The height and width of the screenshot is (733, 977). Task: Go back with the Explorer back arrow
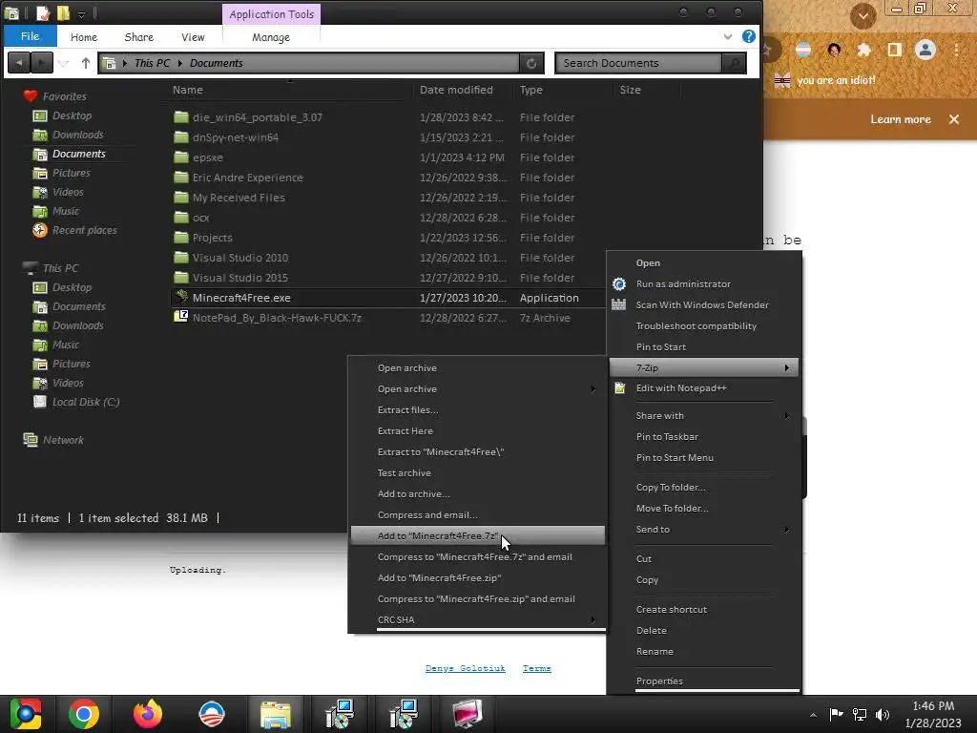(x=19, y=63)
